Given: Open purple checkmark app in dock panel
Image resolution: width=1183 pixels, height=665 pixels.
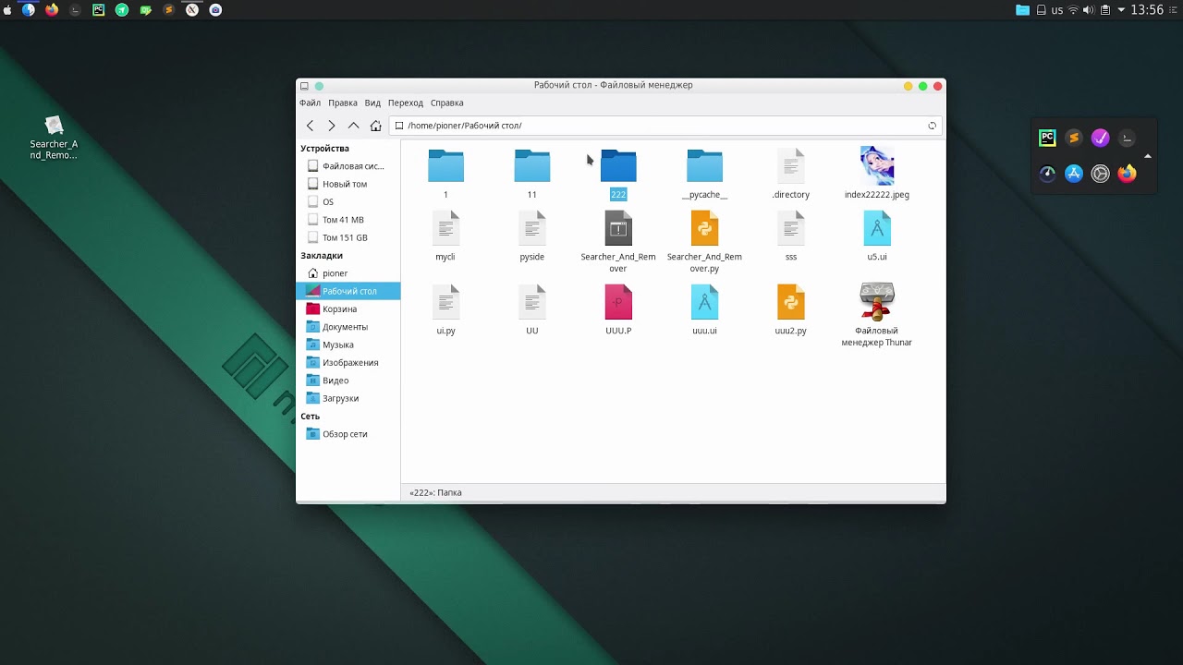Looking at the screenshot, I should tap(1100, 138).
